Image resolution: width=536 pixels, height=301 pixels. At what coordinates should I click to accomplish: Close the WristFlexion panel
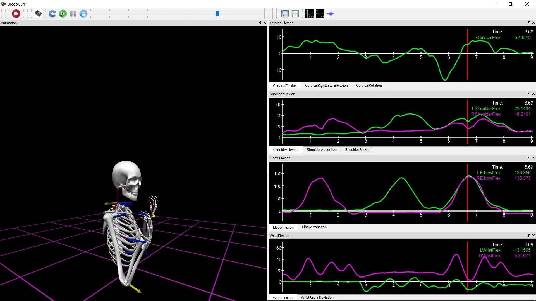pos(533,236)
